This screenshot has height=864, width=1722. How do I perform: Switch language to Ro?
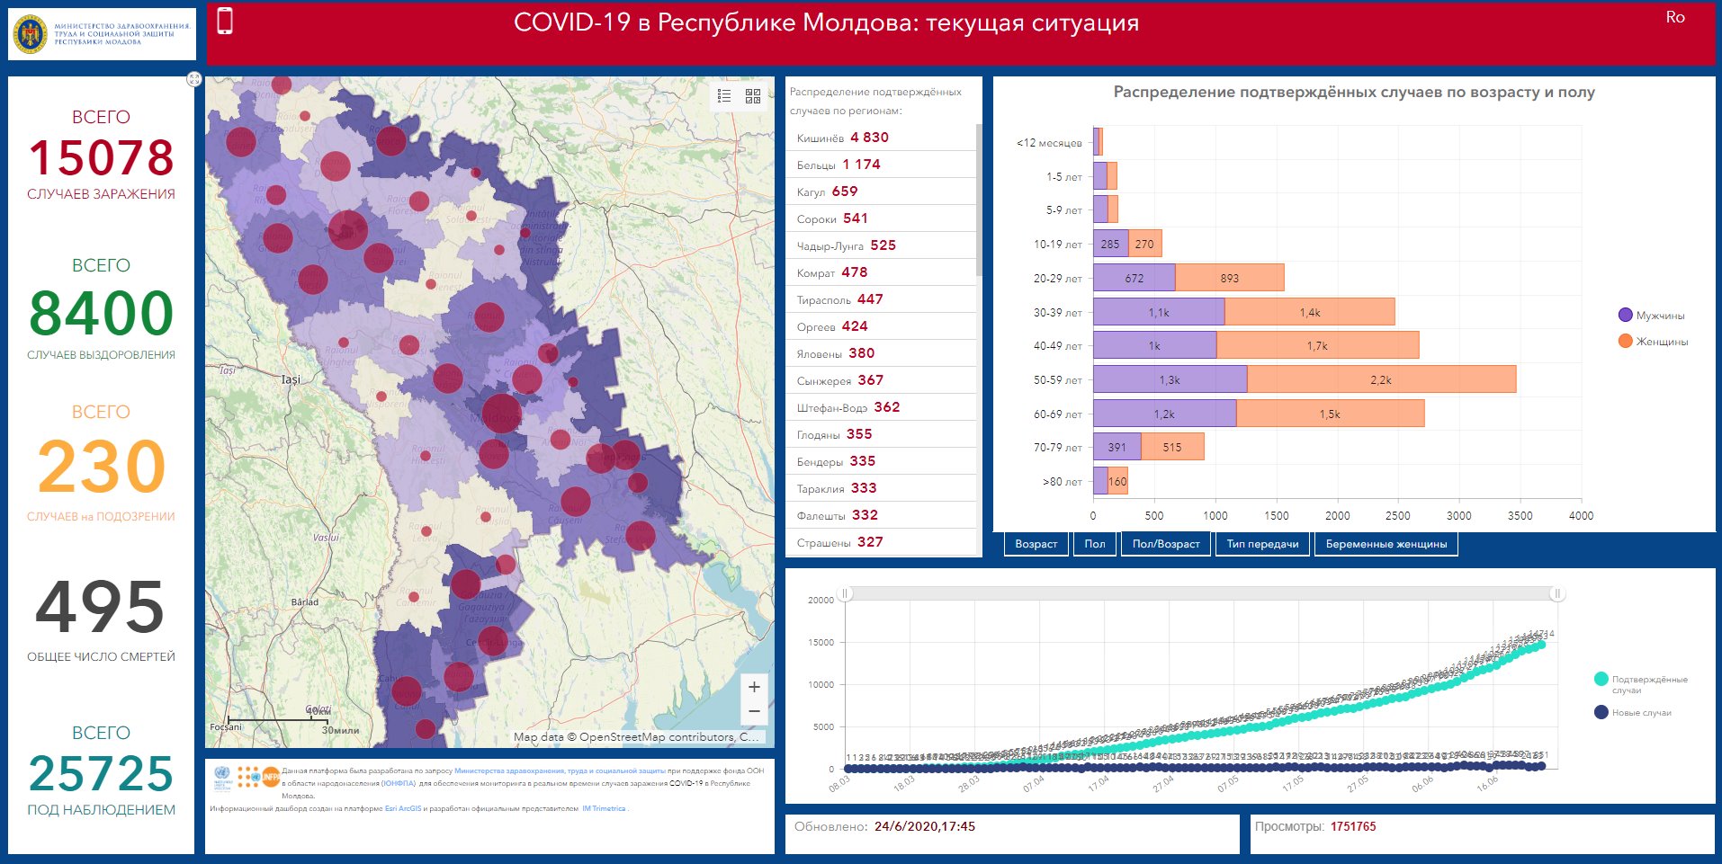pos(1674,17)
